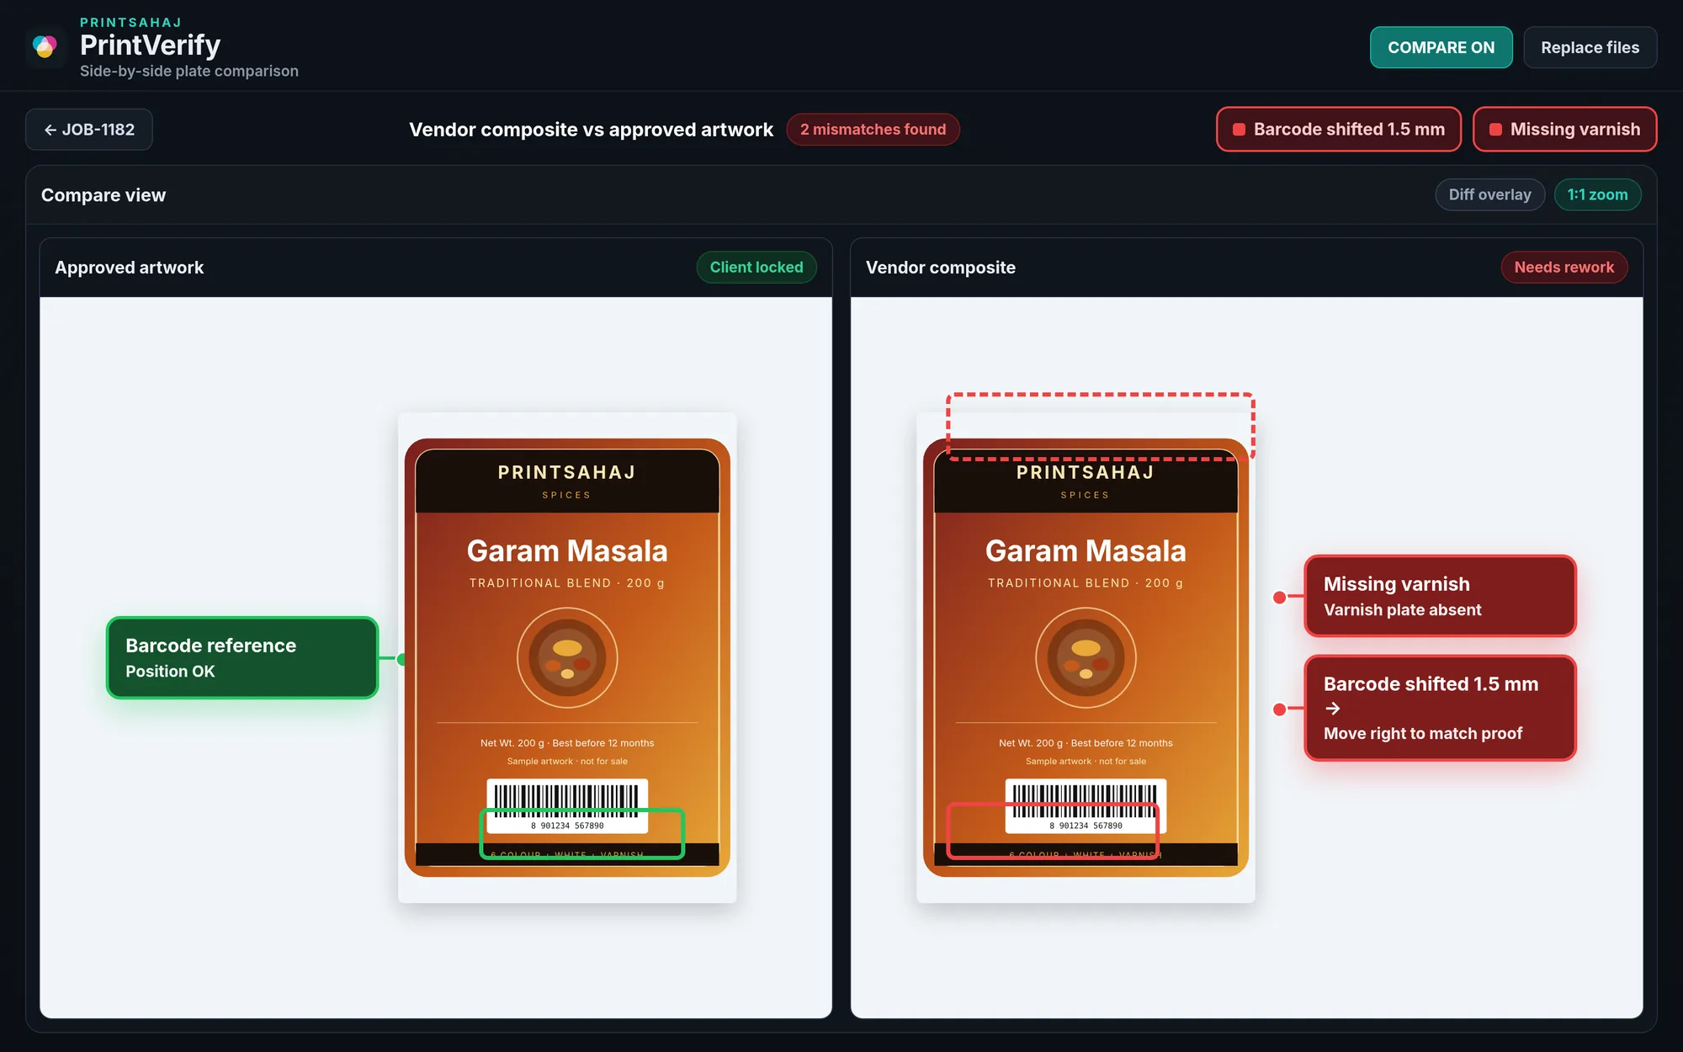Open the Replace files dialog
The height and width of the screenshot is (1052, 1683).
pyautogui.click(x=1590, y=48)
